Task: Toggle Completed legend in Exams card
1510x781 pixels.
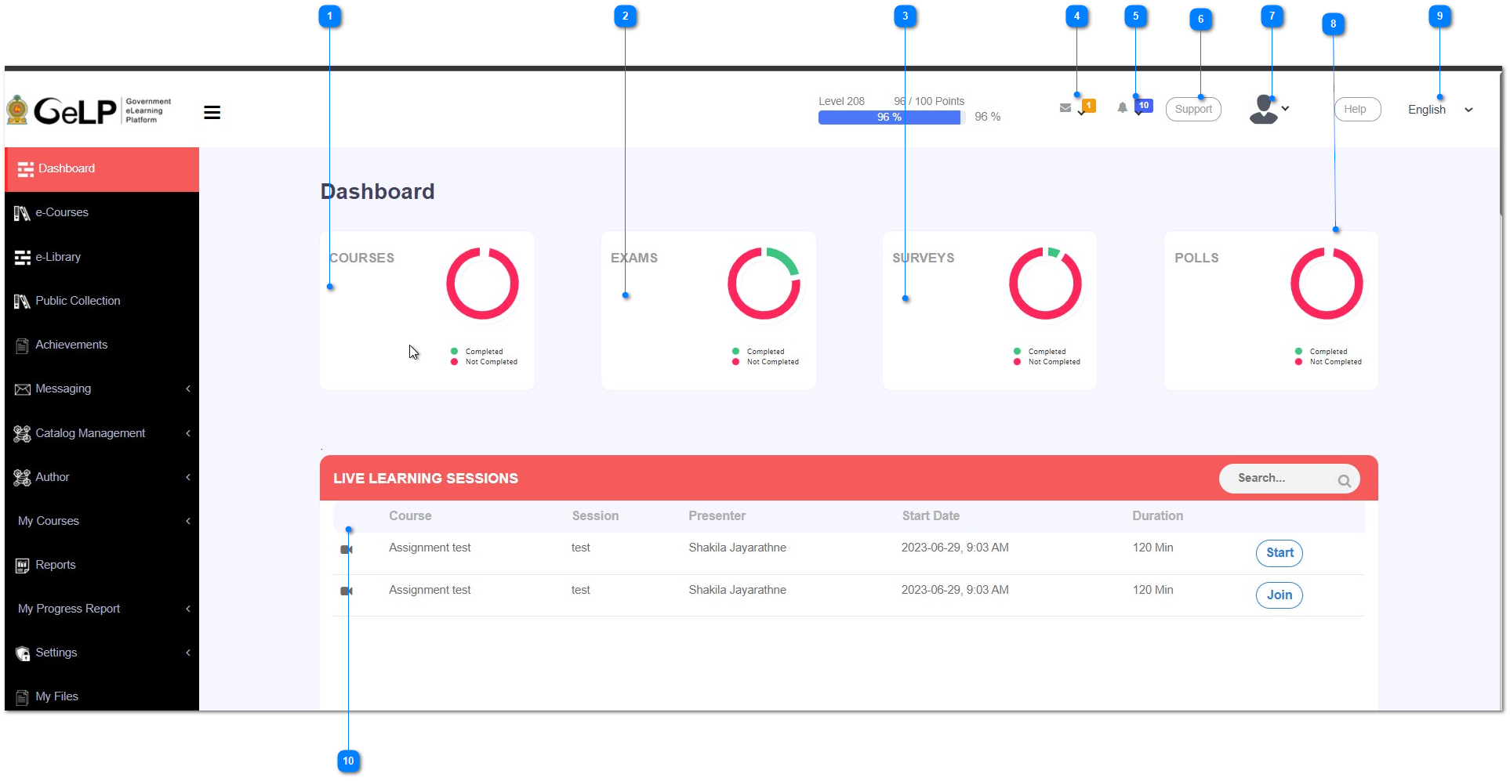Action: (758, 352)
